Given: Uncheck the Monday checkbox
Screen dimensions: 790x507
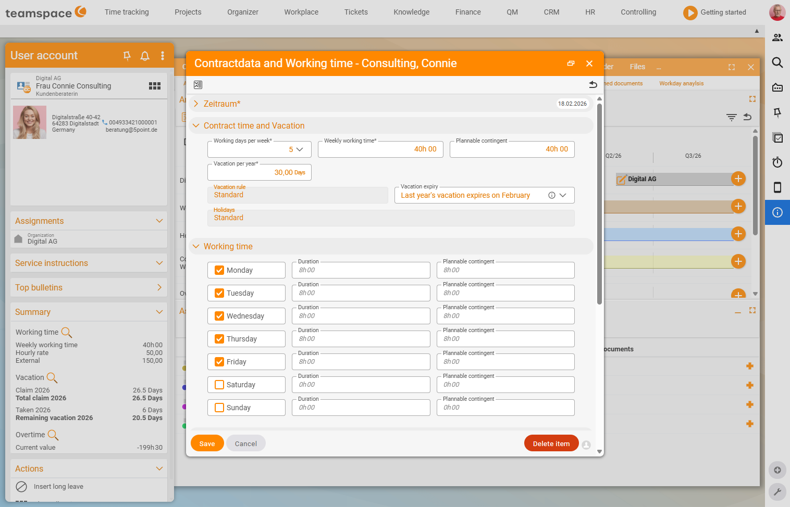Looking at the screenshot, I should [219, 270].
